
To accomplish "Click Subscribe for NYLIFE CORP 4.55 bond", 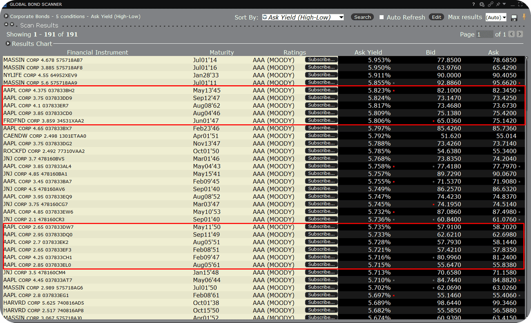I will [x=321, y=75].
